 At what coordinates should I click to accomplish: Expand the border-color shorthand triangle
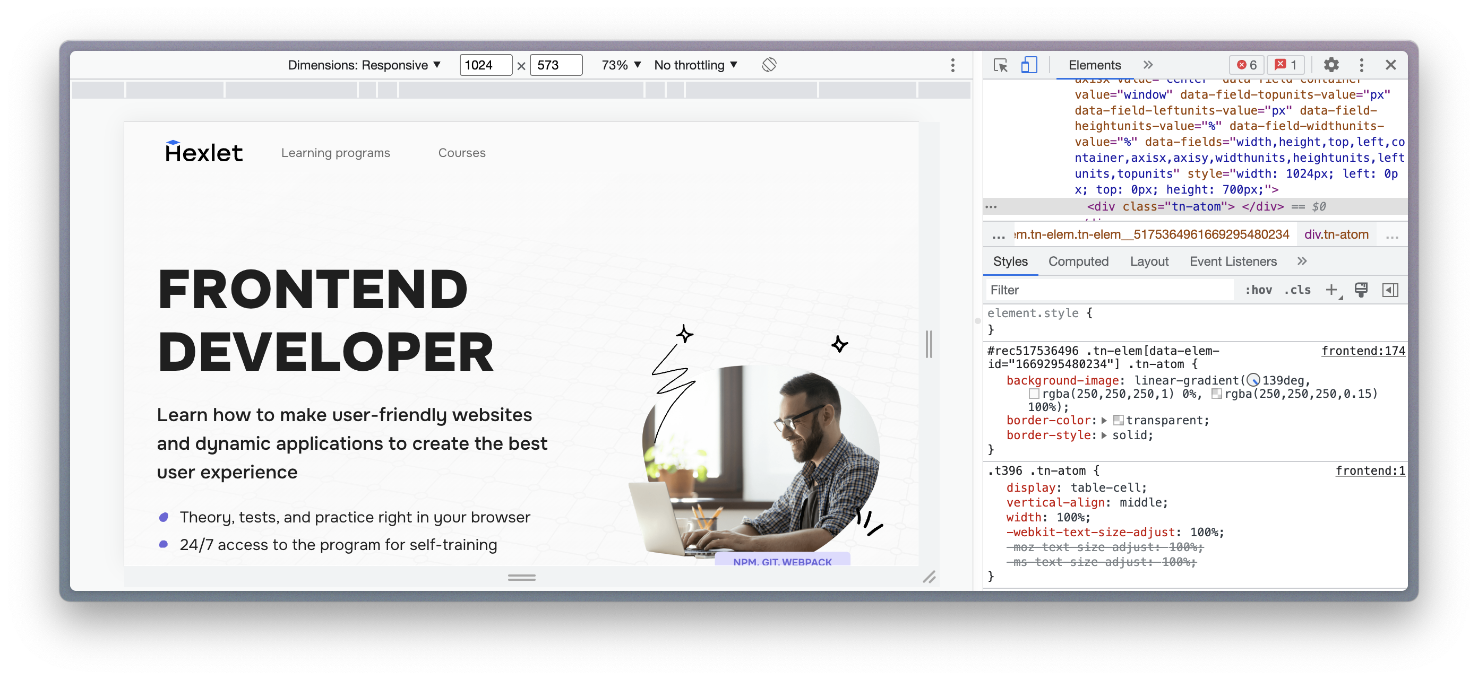[1104, 420]
